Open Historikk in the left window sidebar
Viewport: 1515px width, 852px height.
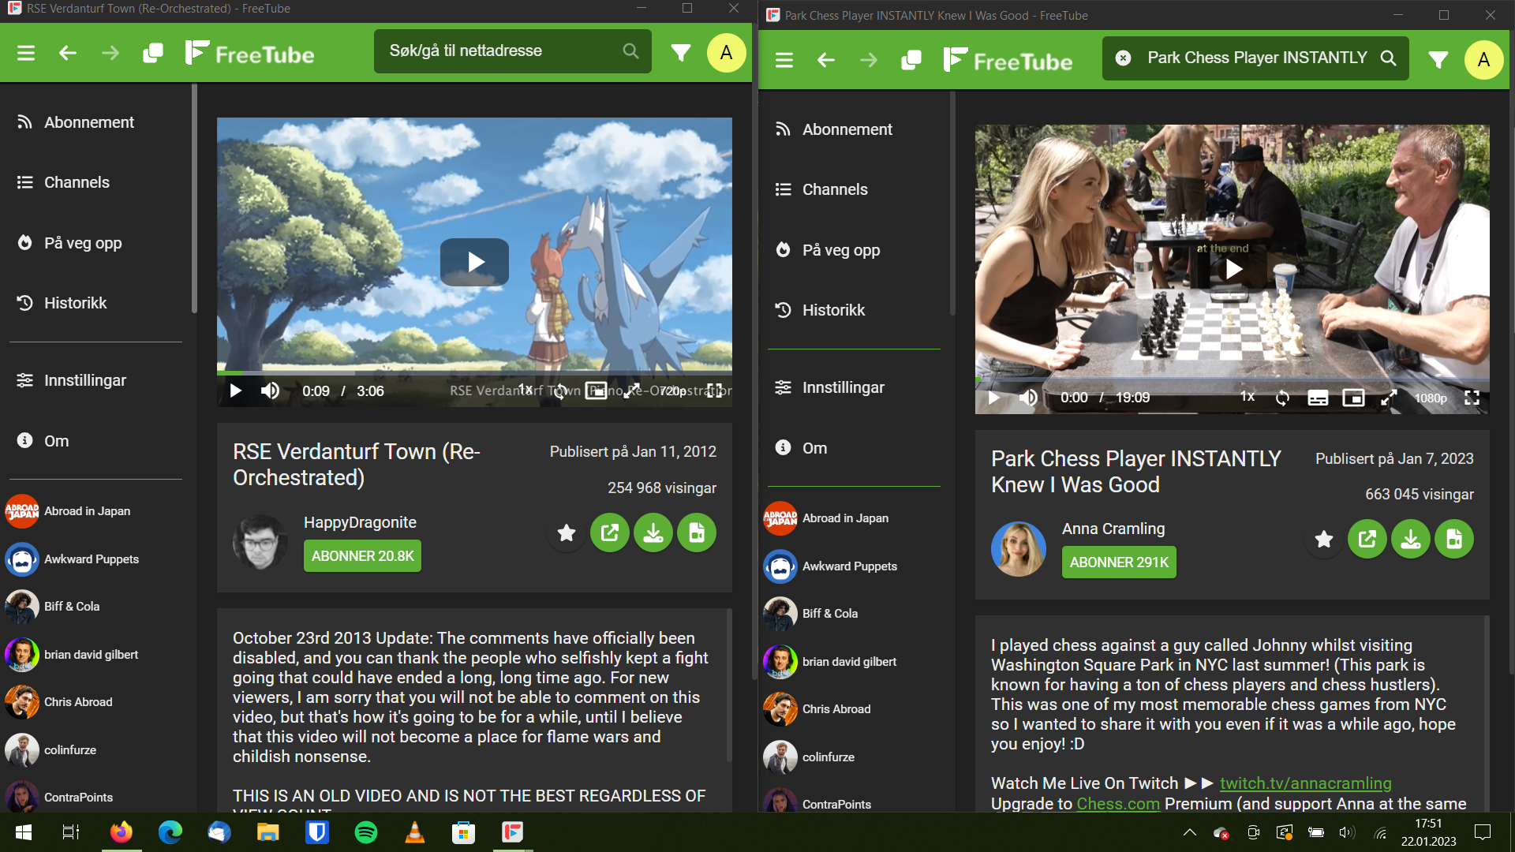(x=75, y=303)
